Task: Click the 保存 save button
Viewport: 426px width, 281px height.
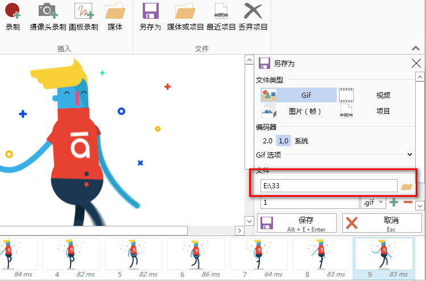Action: (297, 223)
